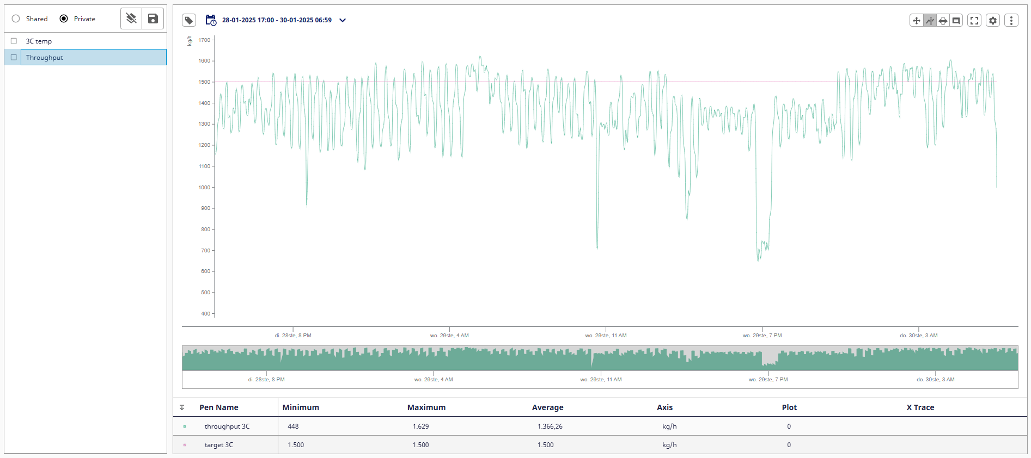
Task: Save the current chart with disk icon
Action: click(153, 18)
